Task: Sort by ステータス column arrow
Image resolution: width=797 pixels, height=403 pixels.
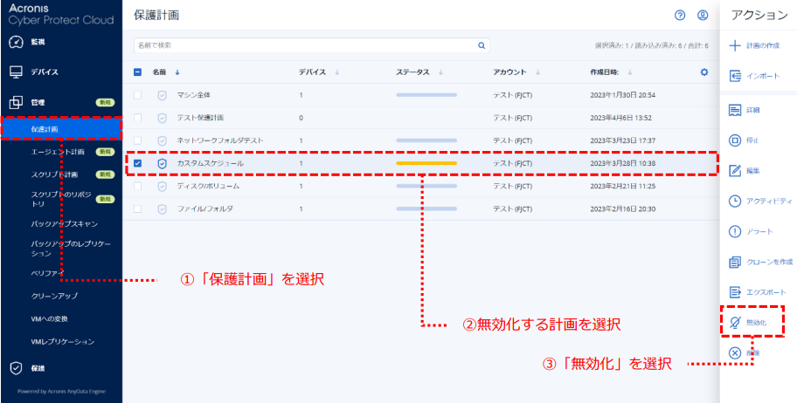Action: pyautogui.click(x=440, y=72)
